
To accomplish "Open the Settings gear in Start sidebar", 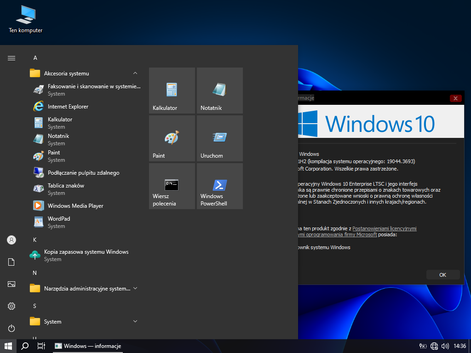I will pyautogui.click(x=11, y=306).
